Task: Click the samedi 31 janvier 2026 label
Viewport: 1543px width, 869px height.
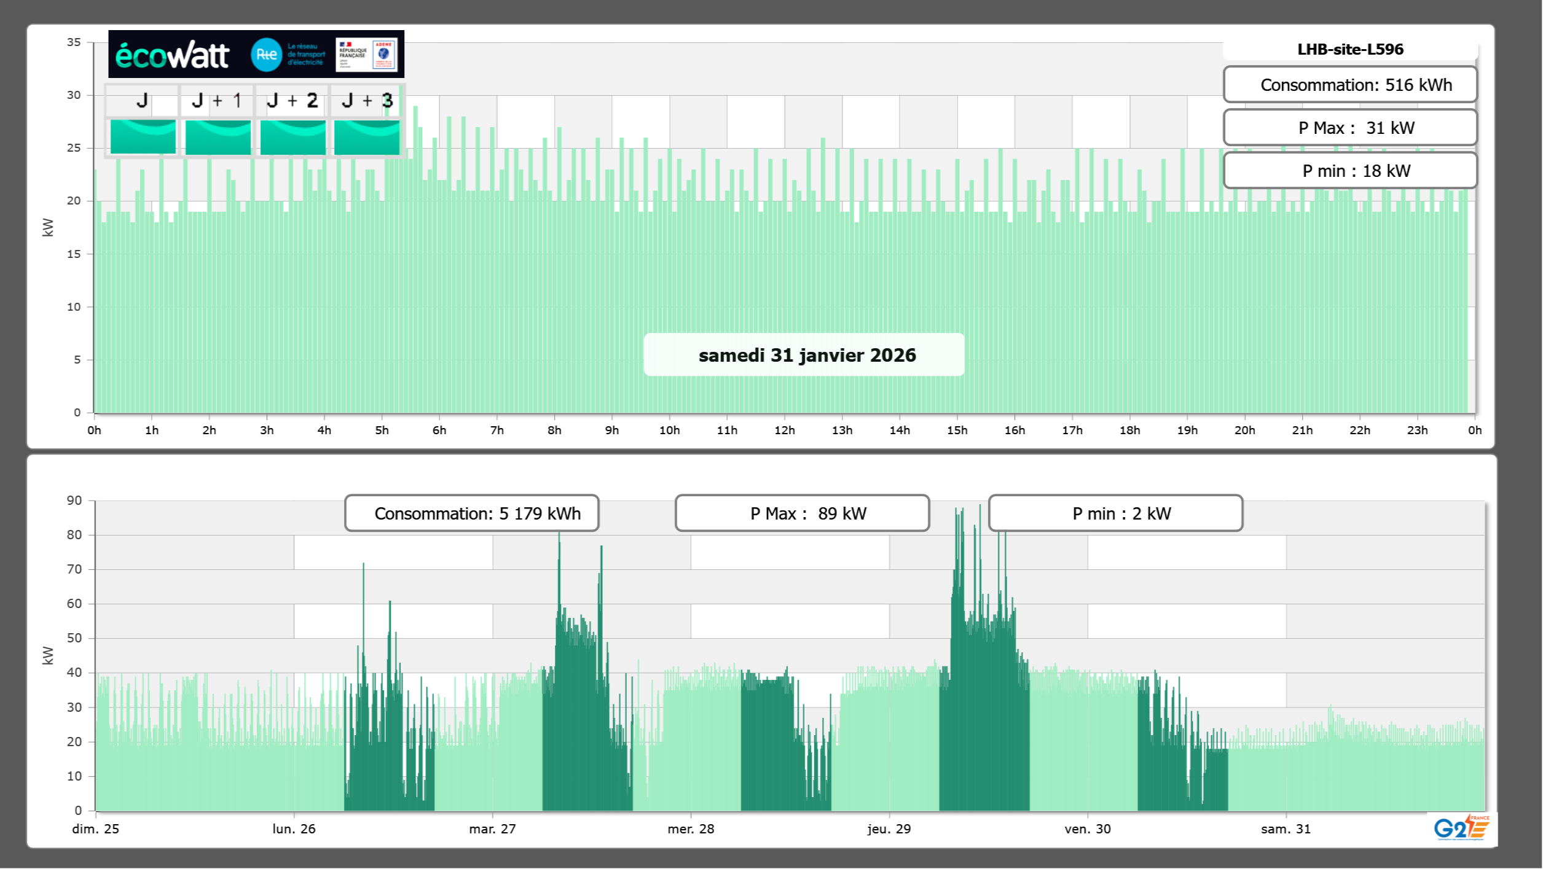Action: coord(804,355)
